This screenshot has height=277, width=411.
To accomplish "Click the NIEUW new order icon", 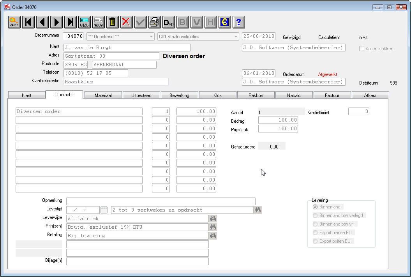I will pos(99,22).
